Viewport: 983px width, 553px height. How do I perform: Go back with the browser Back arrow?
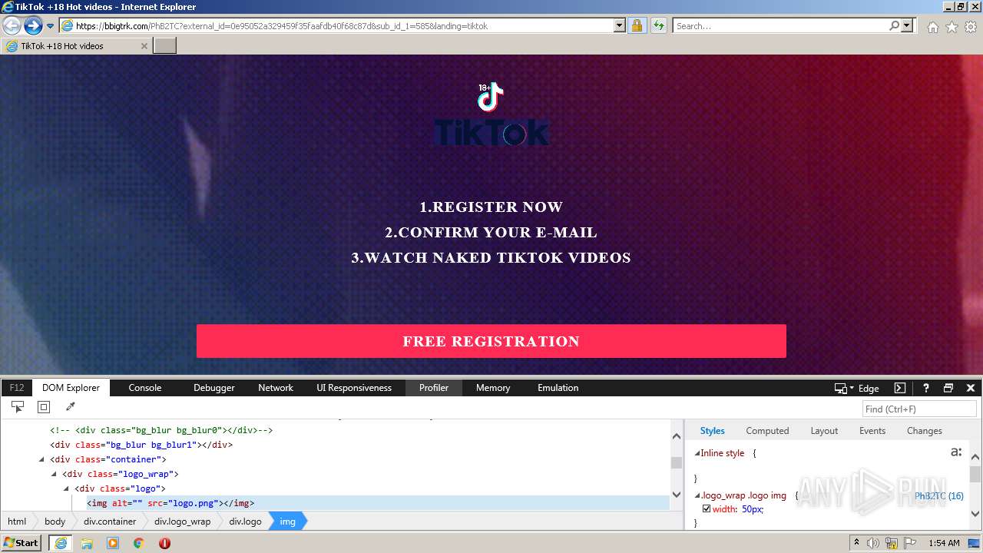coord(12,25)
